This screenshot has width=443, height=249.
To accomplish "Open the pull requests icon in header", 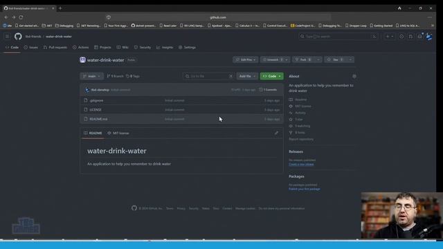I will point(410,37).
